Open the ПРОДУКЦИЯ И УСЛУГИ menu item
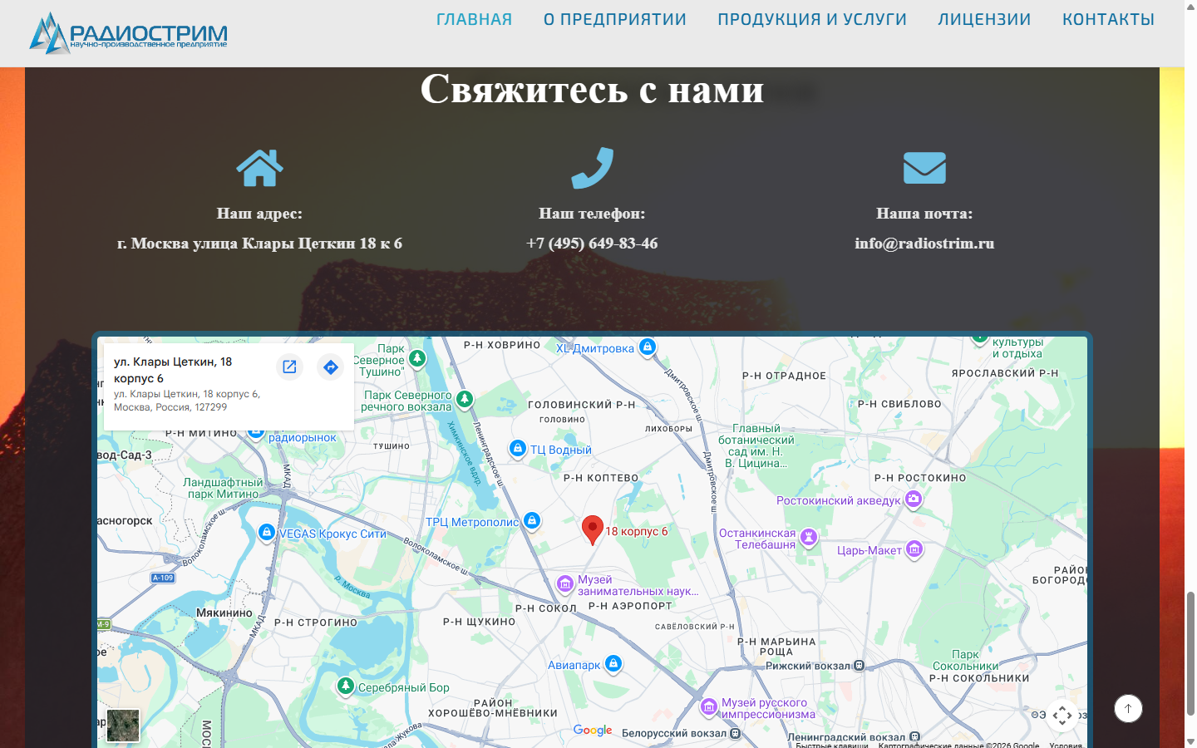This screenshot has height=748, width=1197. (812, 19)
